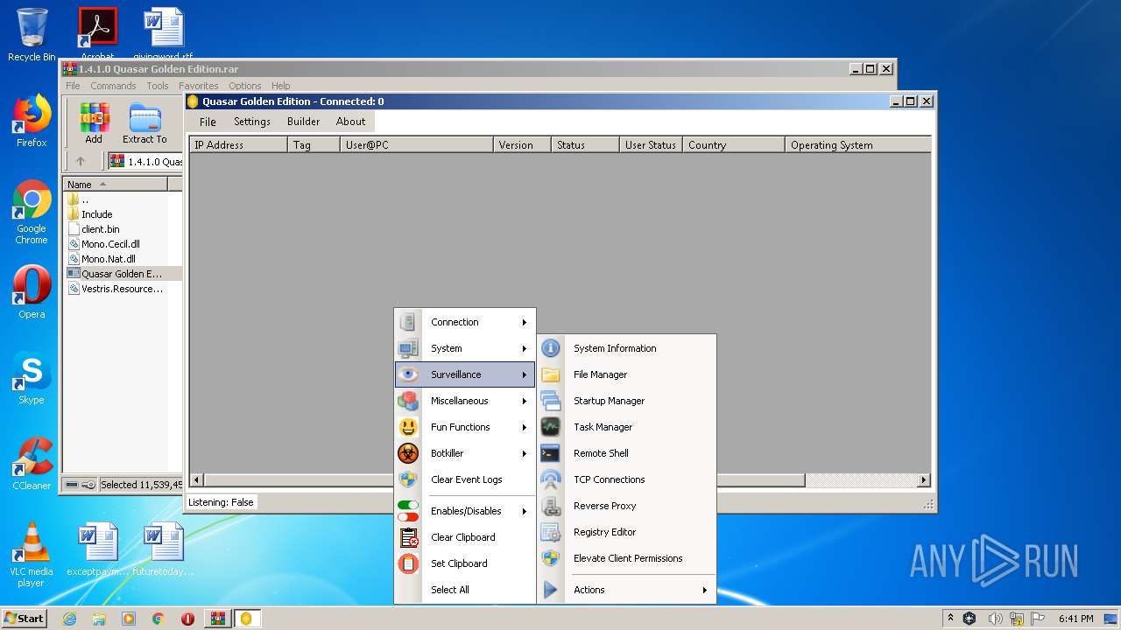This screenshot has width=1121, height=630.
Task: Click the System computer icon
Action: [x=408, y=348]
